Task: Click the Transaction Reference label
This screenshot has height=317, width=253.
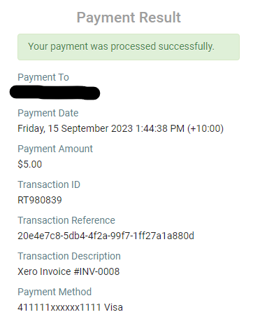Action: pyautogui.click(x=66, y=220)
